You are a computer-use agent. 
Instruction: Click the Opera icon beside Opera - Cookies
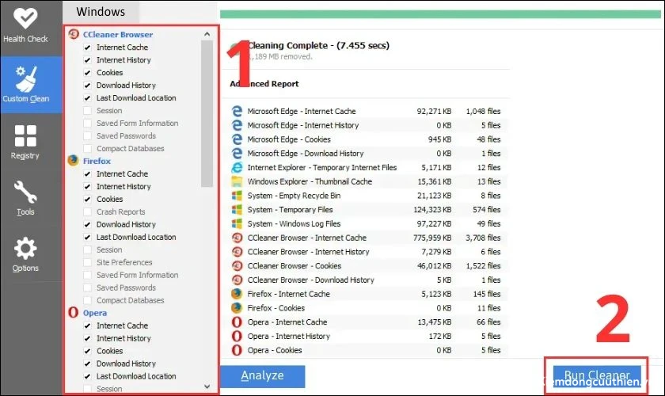(x=237, y=350)
